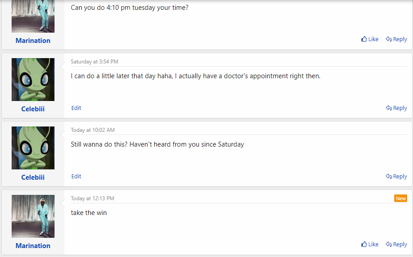
Task: Click Marination's avatar on the top post
Action: [33, 17]
